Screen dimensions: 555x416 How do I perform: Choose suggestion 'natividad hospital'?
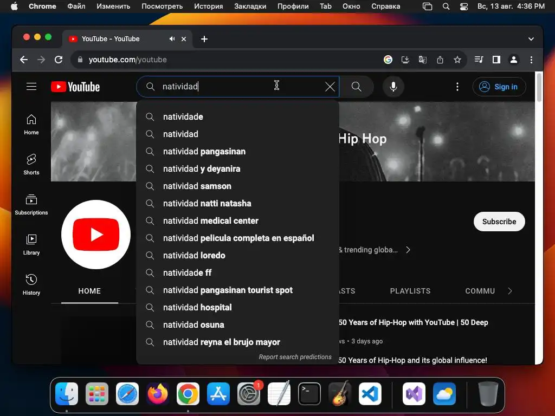pyautogui.click(x=237, y=308)
